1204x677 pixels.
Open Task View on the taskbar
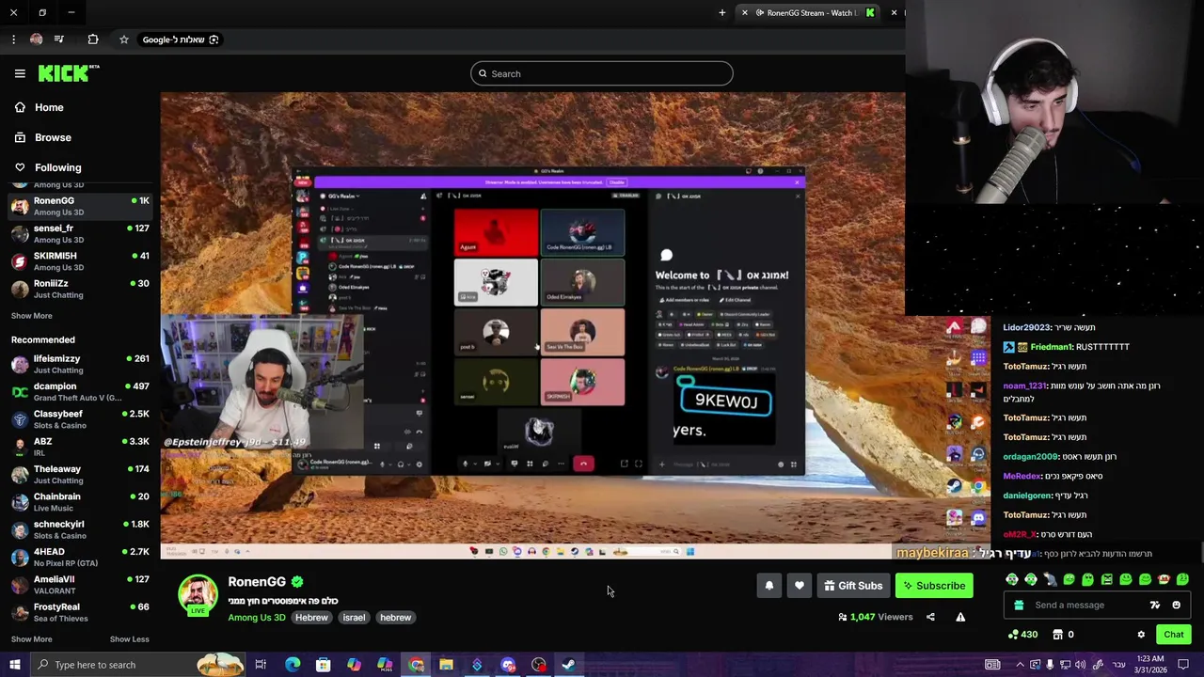(261, 665)
